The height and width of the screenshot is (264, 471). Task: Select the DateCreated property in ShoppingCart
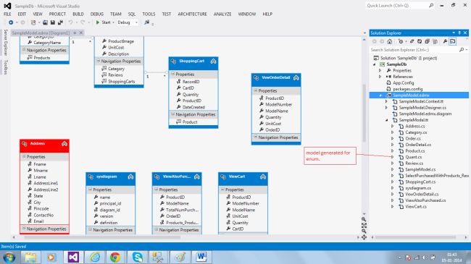(x=193, y=107)
